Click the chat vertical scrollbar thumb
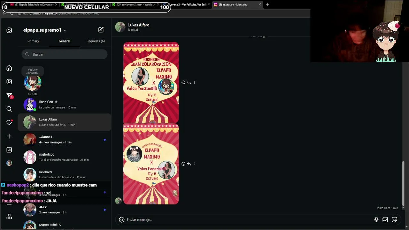The height and width of the screenshot is (230, 409). [x=403, y=183]
